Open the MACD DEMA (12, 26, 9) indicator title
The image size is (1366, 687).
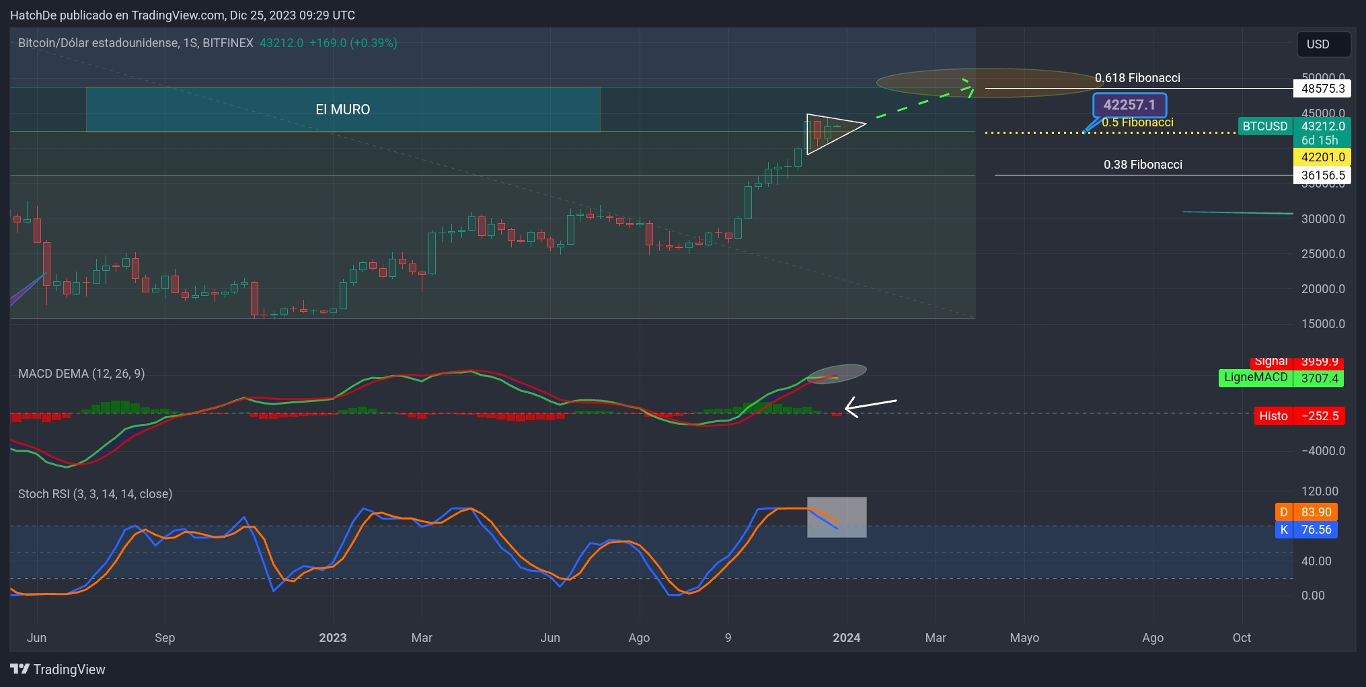81,374
